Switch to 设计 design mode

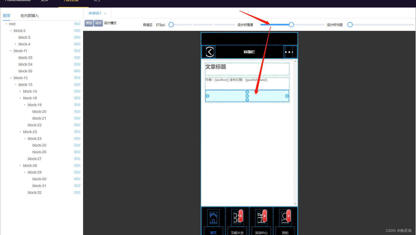(x=98, y=23)
